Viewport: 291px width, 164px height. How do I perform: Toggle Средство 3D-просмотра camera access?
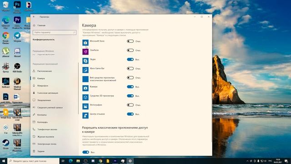(130, 96)
